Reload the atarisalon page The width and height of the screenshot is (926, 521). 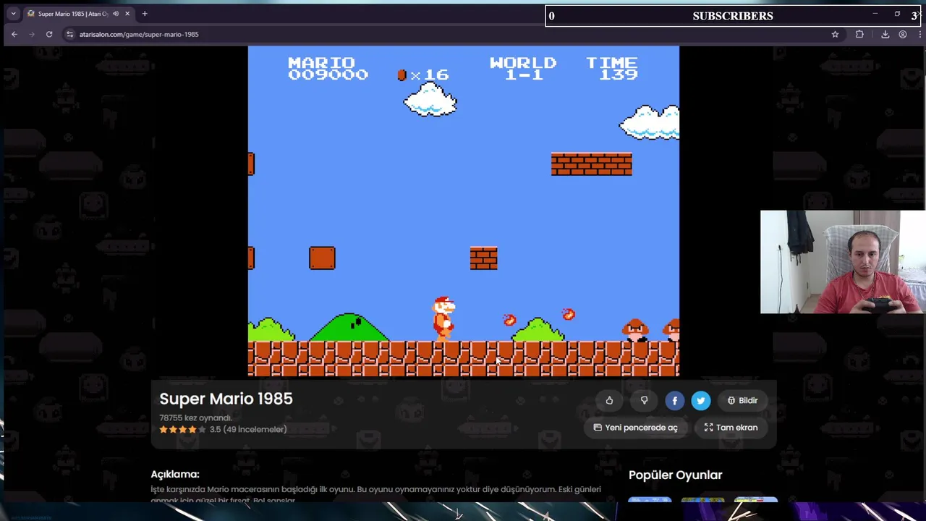coord(49,34)
